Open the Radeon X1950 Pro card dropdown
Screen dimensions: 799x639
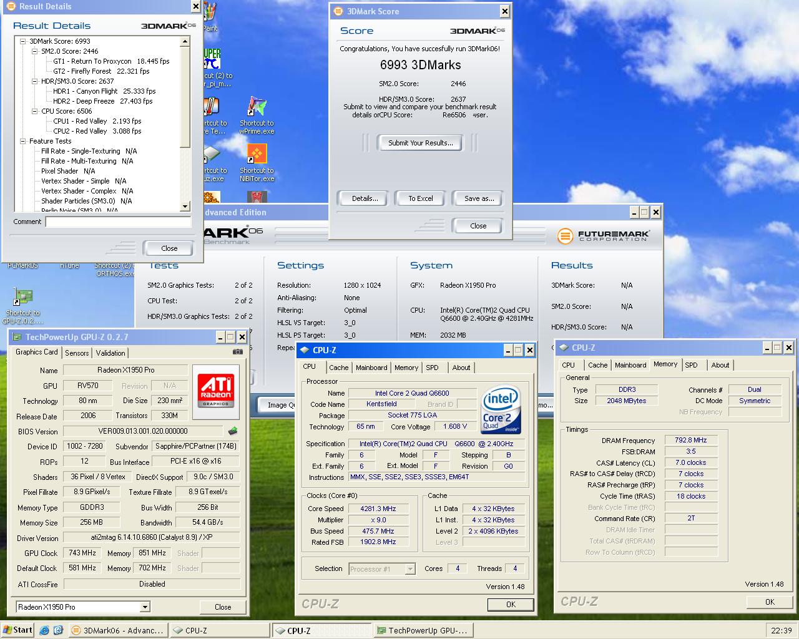click(145, 607)
